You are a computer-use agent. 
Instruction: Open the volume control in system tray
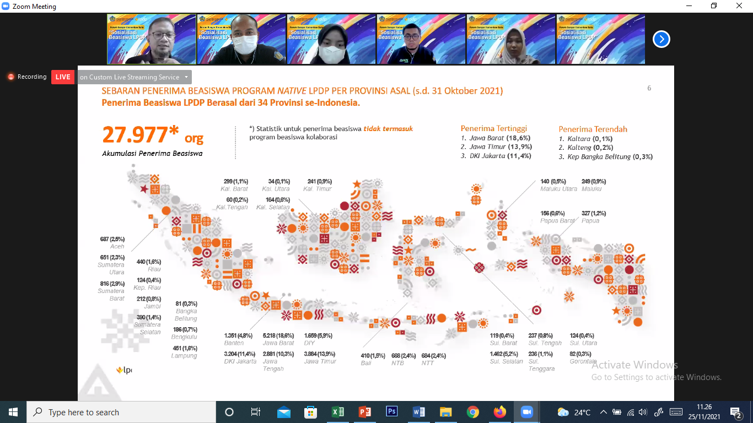644,412
